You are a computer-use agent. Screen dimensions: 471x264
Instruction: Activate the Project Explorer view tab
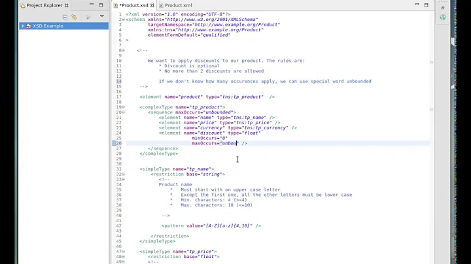coord(44,5)
